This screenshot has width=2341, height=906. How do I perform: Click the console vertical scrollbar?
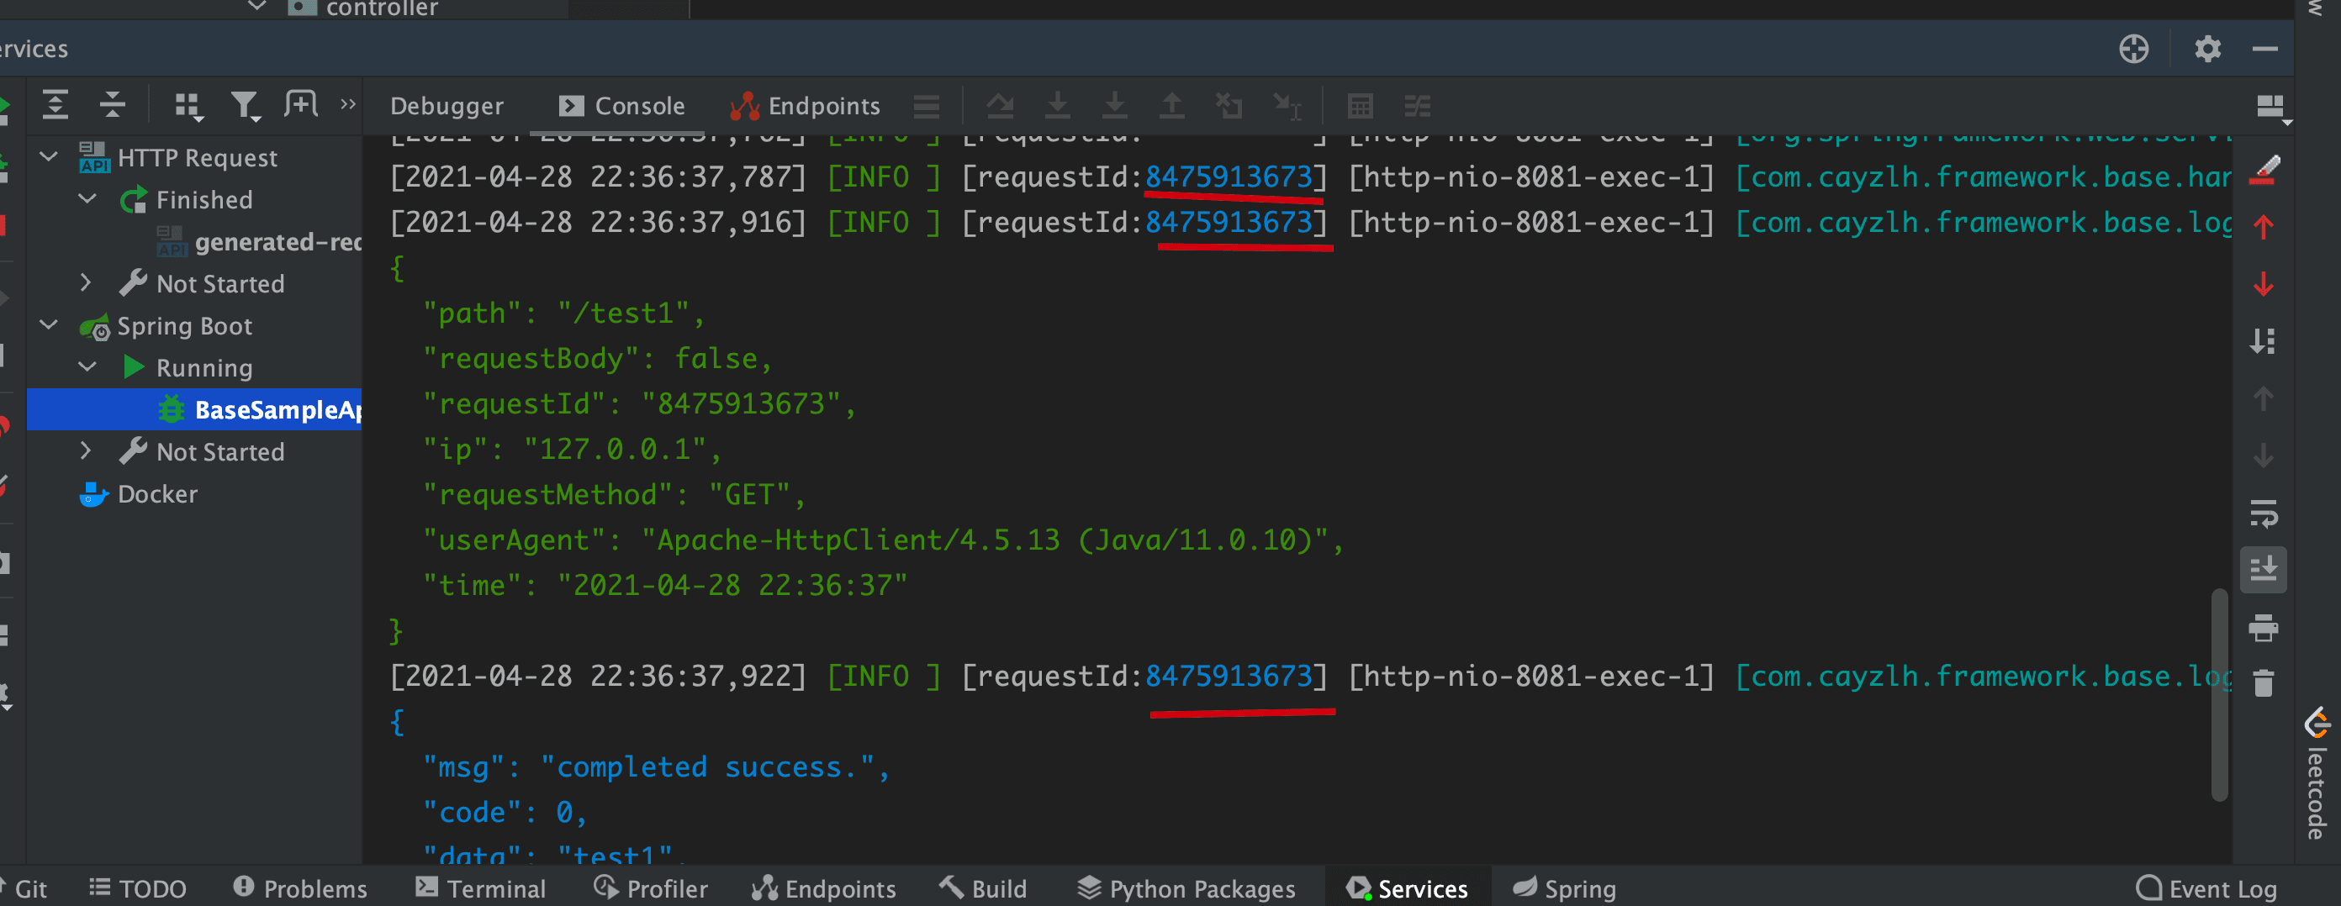pos(2219,695)
